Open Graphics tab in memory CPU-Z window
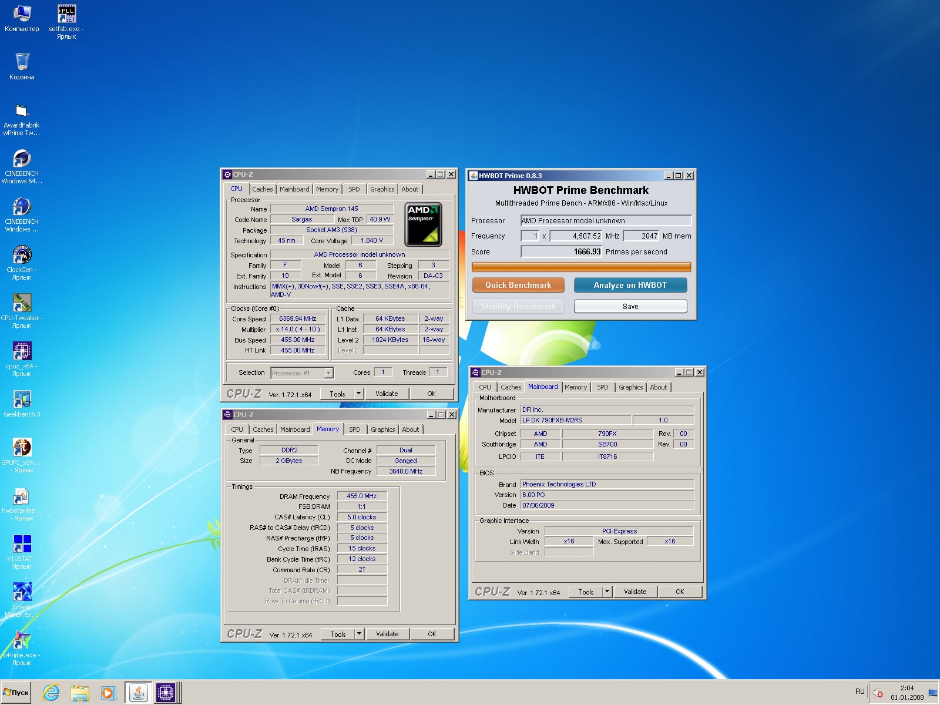The width and height of the screenshot is (940, 705). [x=383, y=429]
